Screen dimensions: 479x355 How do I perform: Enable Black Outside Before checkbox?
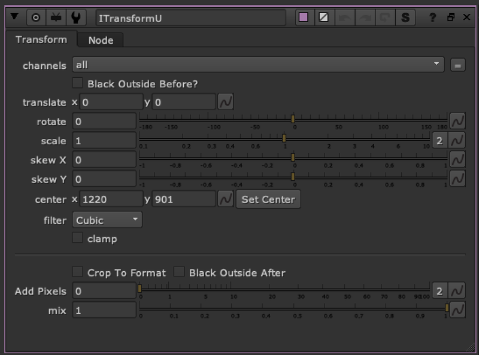[77, 83]
